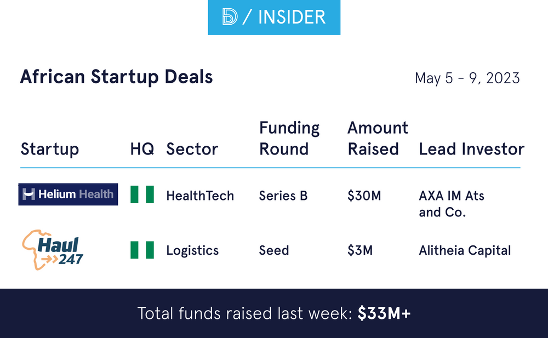Screen dimensions: 548x338
Task: Click the Helium Health logo
Action: (68, 194)
